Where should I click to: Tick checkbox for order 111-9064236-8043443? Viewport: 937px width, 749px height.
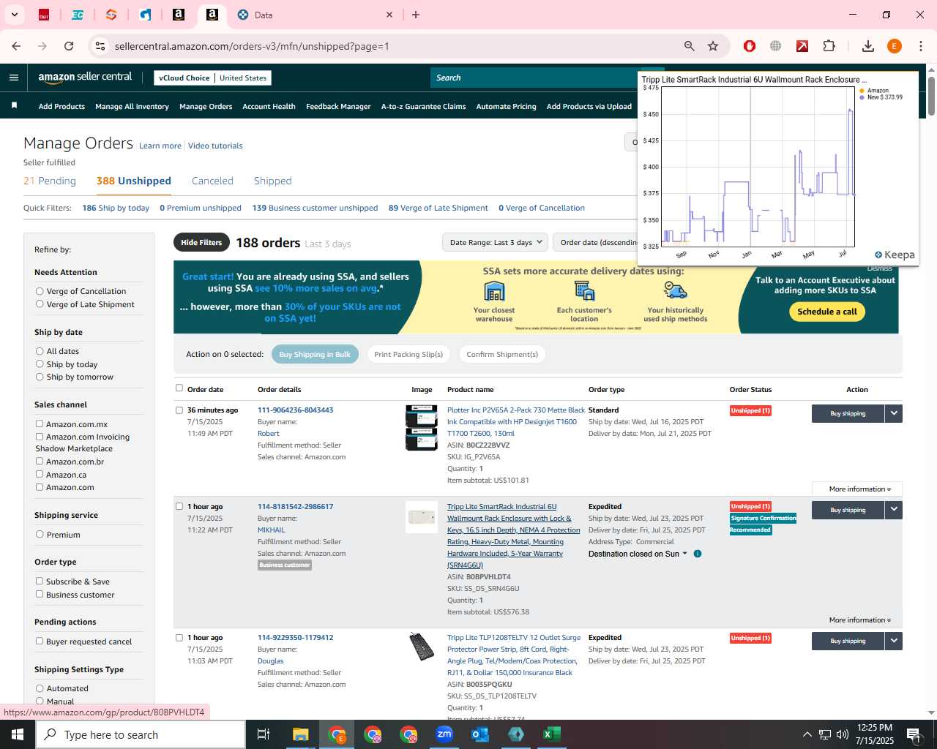[179, 410]
